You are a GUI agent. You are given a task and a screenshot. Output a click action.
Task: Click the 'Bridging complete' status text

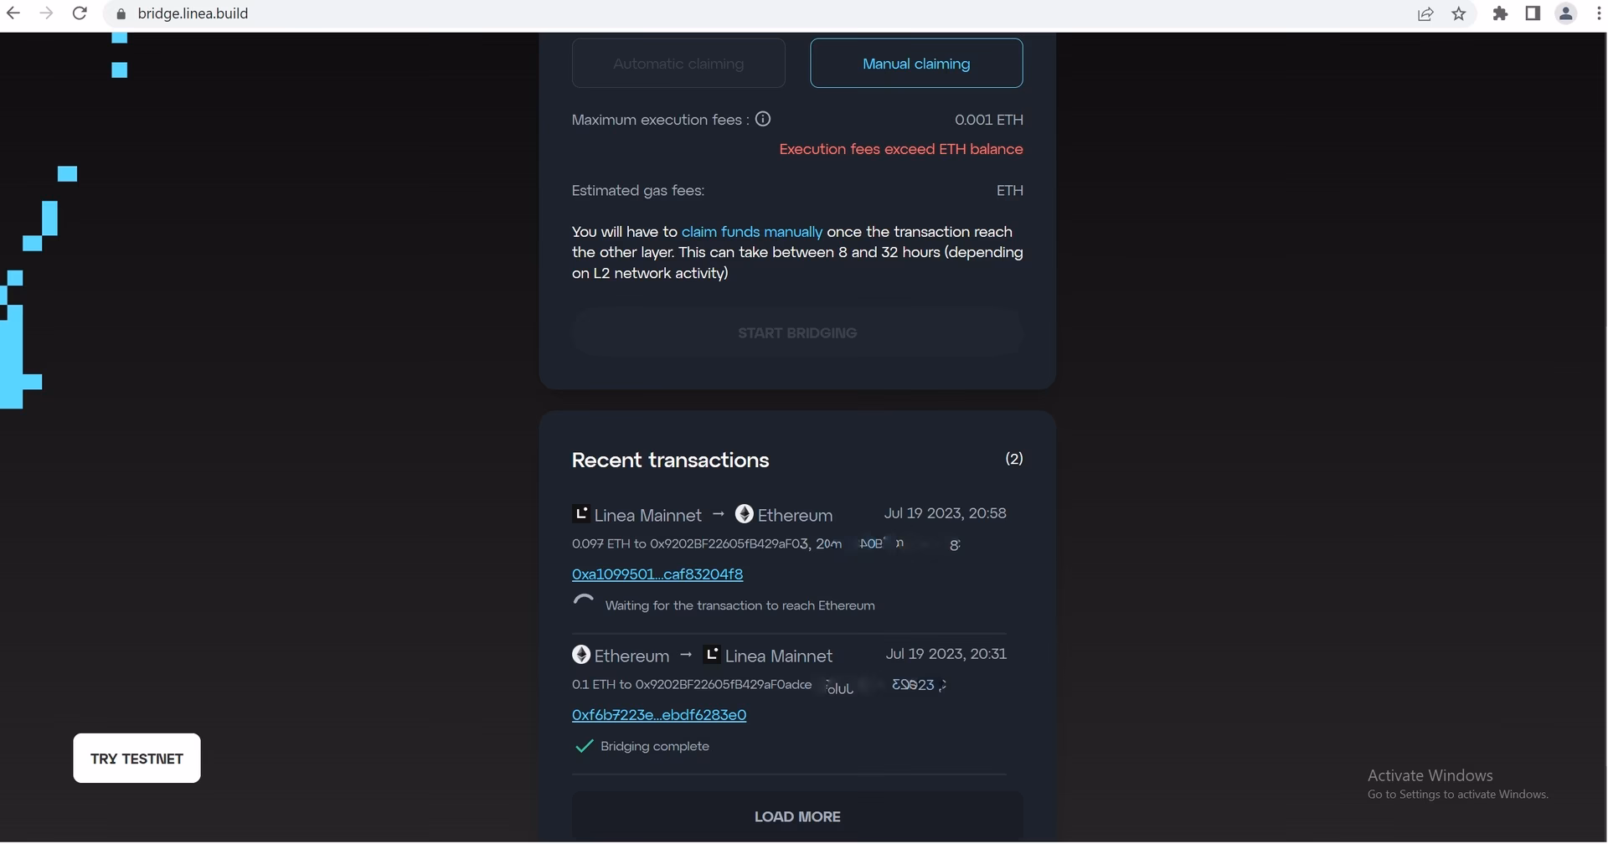click(x=655, y=746)
